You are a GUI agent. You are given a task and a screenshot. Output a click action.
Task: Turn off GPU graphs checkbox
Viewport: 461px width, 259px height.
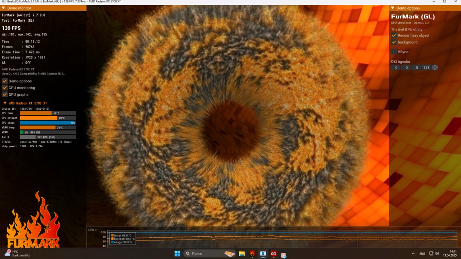tap(5, 94)
